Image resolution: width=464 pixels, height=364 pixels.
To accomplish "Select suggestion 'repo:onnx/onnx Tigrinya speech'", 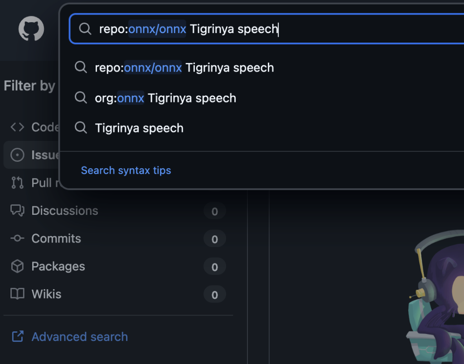I will (184, 68).
